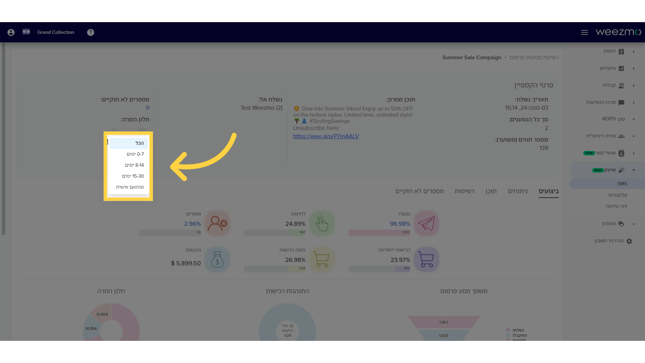This screenshot has width=645, height=363.
Task: Select the מותאם אישית option
Action: [129, 187]
